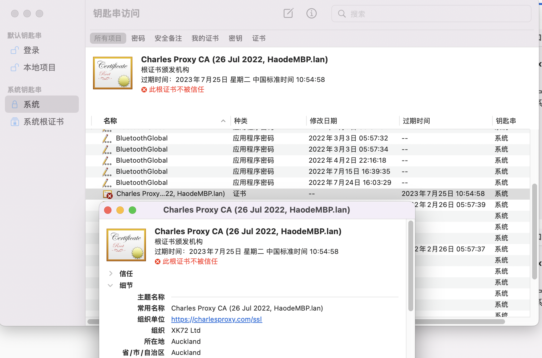The height and width of the screenshot is (358, 542).
Task: Click the red error icon in the dialog trust warning
Action: tap(158, 262)
